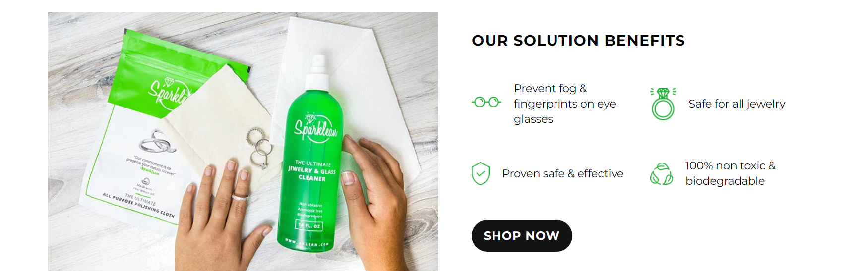Image resolution: width=864 pixels, height=271 pixels.
Task: Click the SHOP NOW button
Action: (522, 236)
